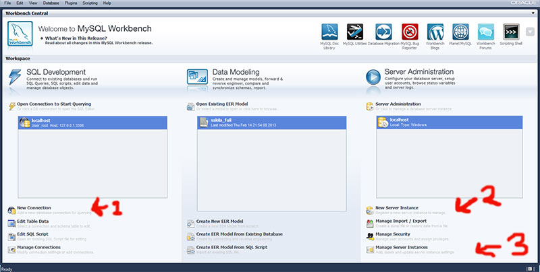Open the Planet MySQL globe icon

click(x=460, y=32)
